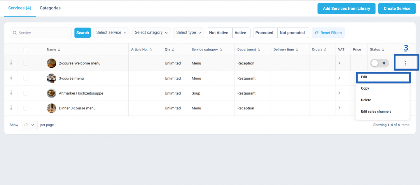Click Soup category cell
Viewport: 420px width, 185px height.
click(196, 93)
